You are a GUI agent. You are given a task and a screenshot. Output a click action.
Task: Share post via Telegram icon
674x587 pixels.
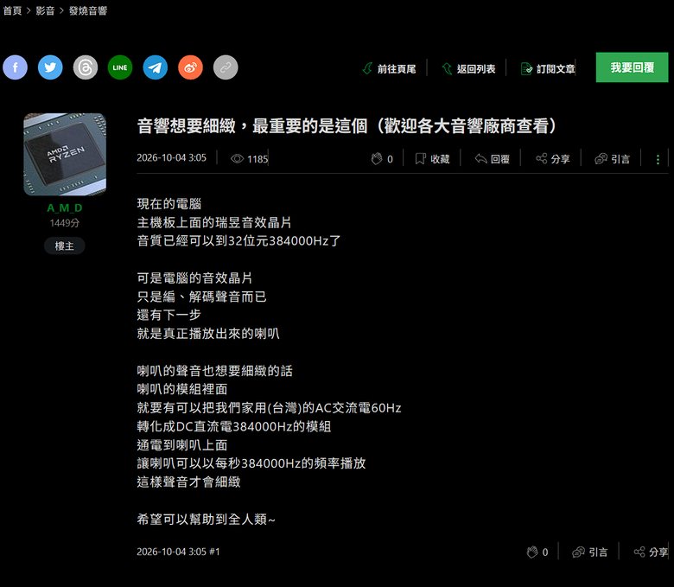coord(156,67)
